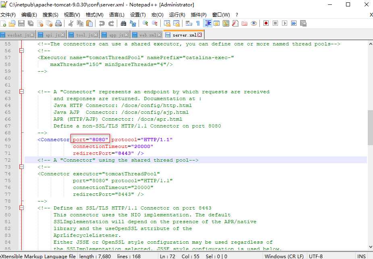Screen dimensions: 373x259
Task: Open the User Defined Language panel icon
Action: [216, 23]
